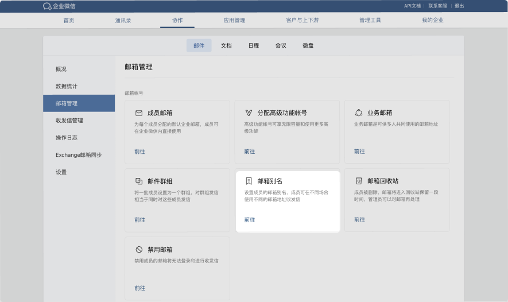Click the V icon beside 分配高级功能帐号
This screenshot has width=508, height=302.
249,113
